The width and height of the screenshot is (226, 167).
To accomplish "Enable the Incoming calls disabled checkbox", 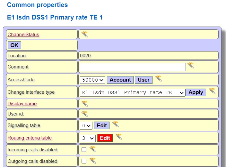I will 84,149.
